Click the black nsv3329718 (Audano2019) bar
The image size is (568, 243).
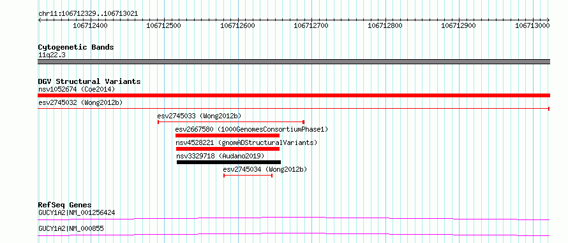coord(228,162)
